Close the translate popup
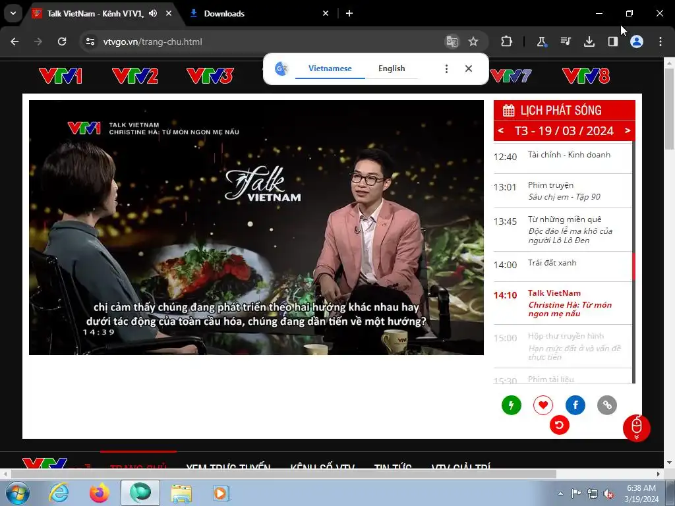 [469, 69]
